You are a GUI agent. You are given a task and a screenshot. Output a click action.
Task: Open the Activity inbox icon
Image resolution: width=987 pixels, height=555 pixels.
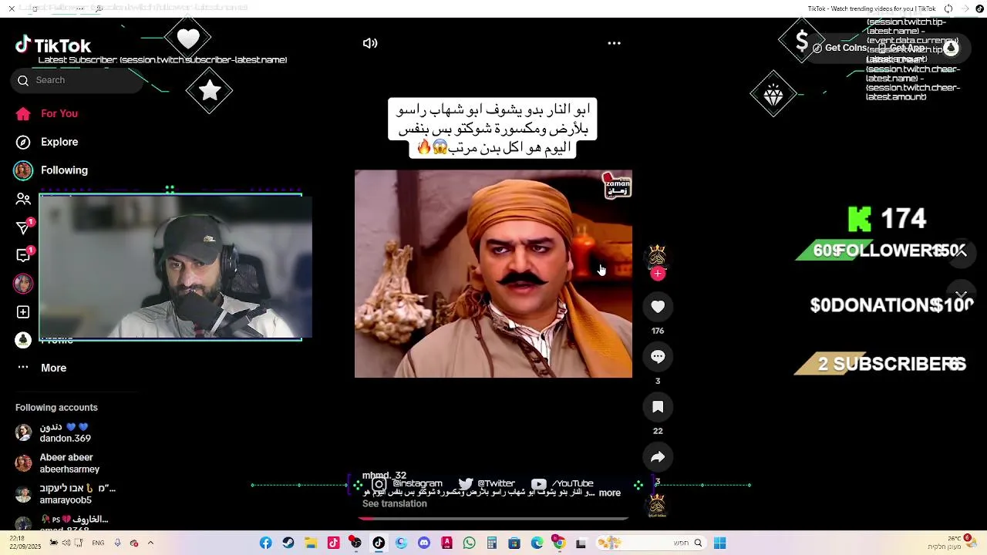[23, 255]
